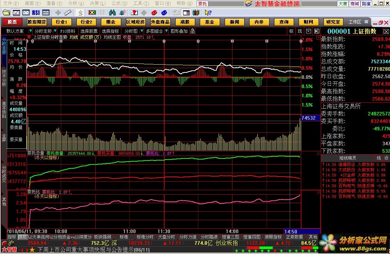This screenshot has height=254, width=390.
Task: Select the intraday line chart toolbar icon
Action: [16, 12]
